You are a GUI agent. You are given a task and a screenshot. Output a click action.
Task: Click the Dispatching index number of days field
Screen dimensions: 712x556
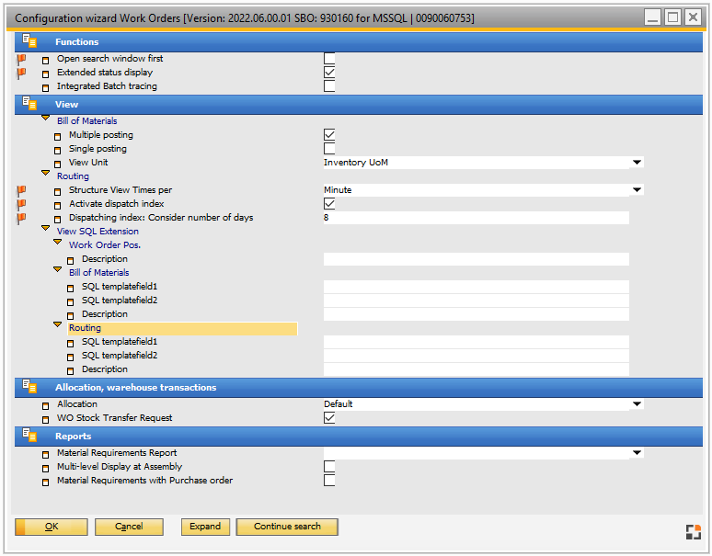click(475, 218)
